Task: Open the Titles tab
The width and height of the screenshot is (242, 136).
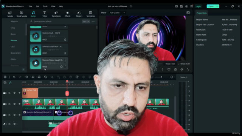Action: coord(45,14)
